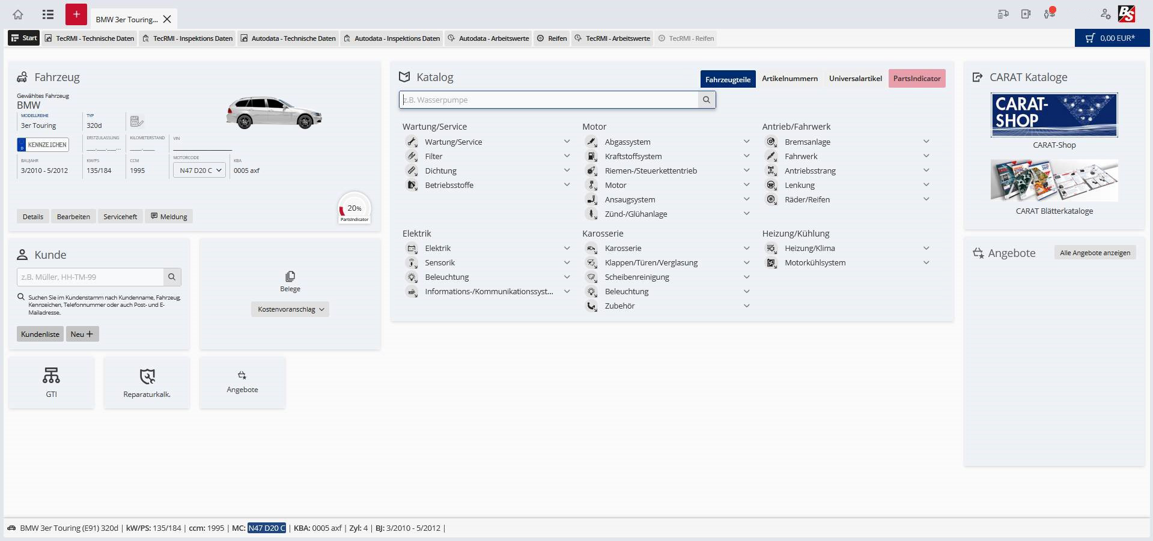Click the 20% PartsIndicator gauge

(x=354, y=208)
